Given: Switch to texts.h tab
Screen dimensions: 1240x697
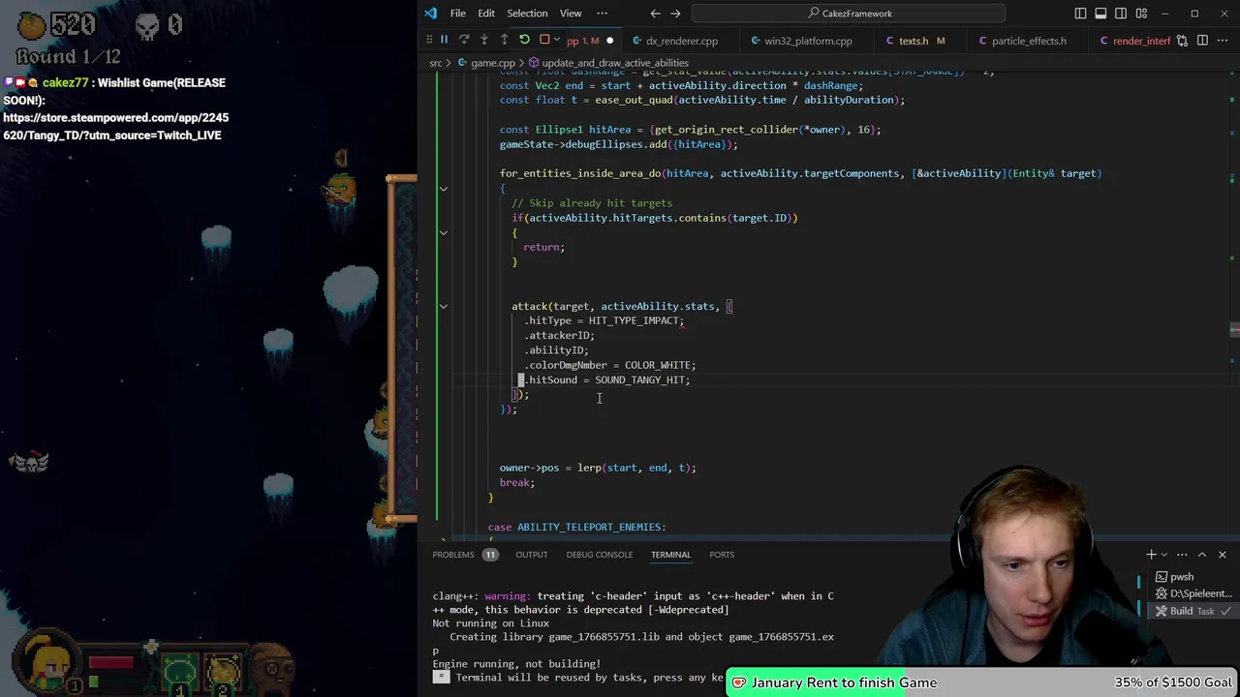Looking at the screenshot, I should 913,41.
